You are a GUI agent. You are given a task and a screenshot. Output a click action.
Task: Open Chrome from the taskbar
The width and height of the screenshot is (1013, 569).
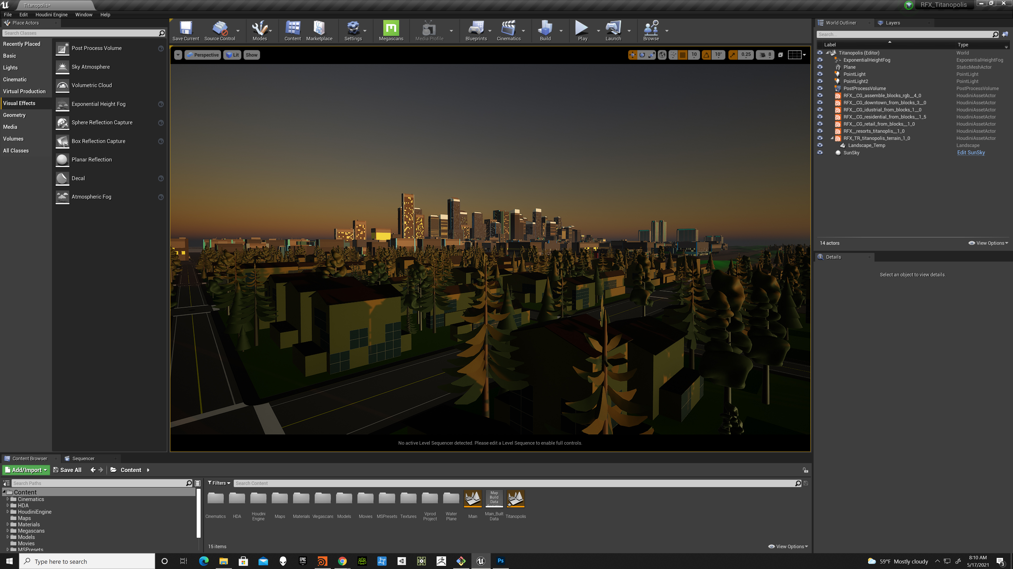tap(342, 561)
